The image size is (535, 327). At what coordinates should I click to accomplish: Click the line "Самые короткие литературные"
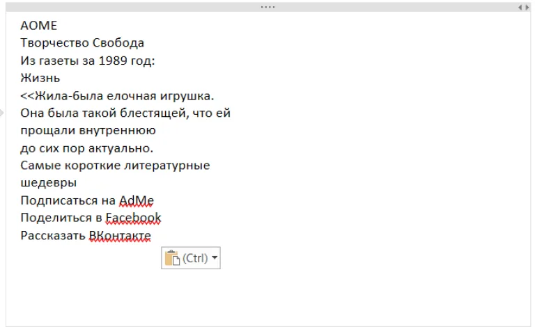pos(116,166)
